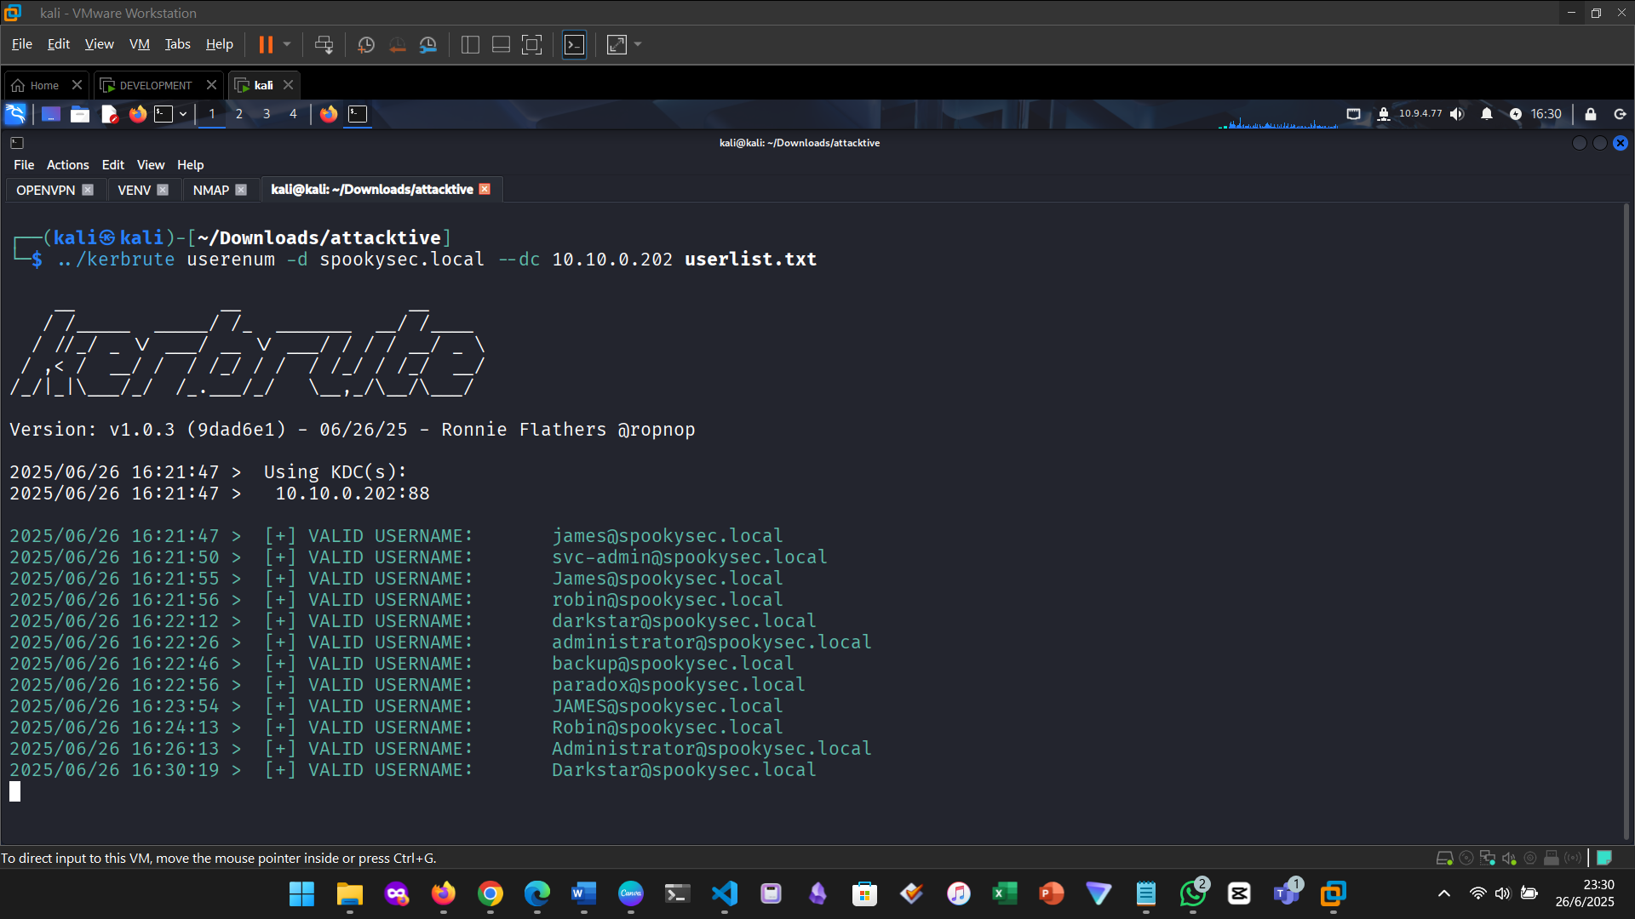Click the show desktop icon in Kali panel
This screenshot has height=919, width=1635.
click(x=51, y=114)
